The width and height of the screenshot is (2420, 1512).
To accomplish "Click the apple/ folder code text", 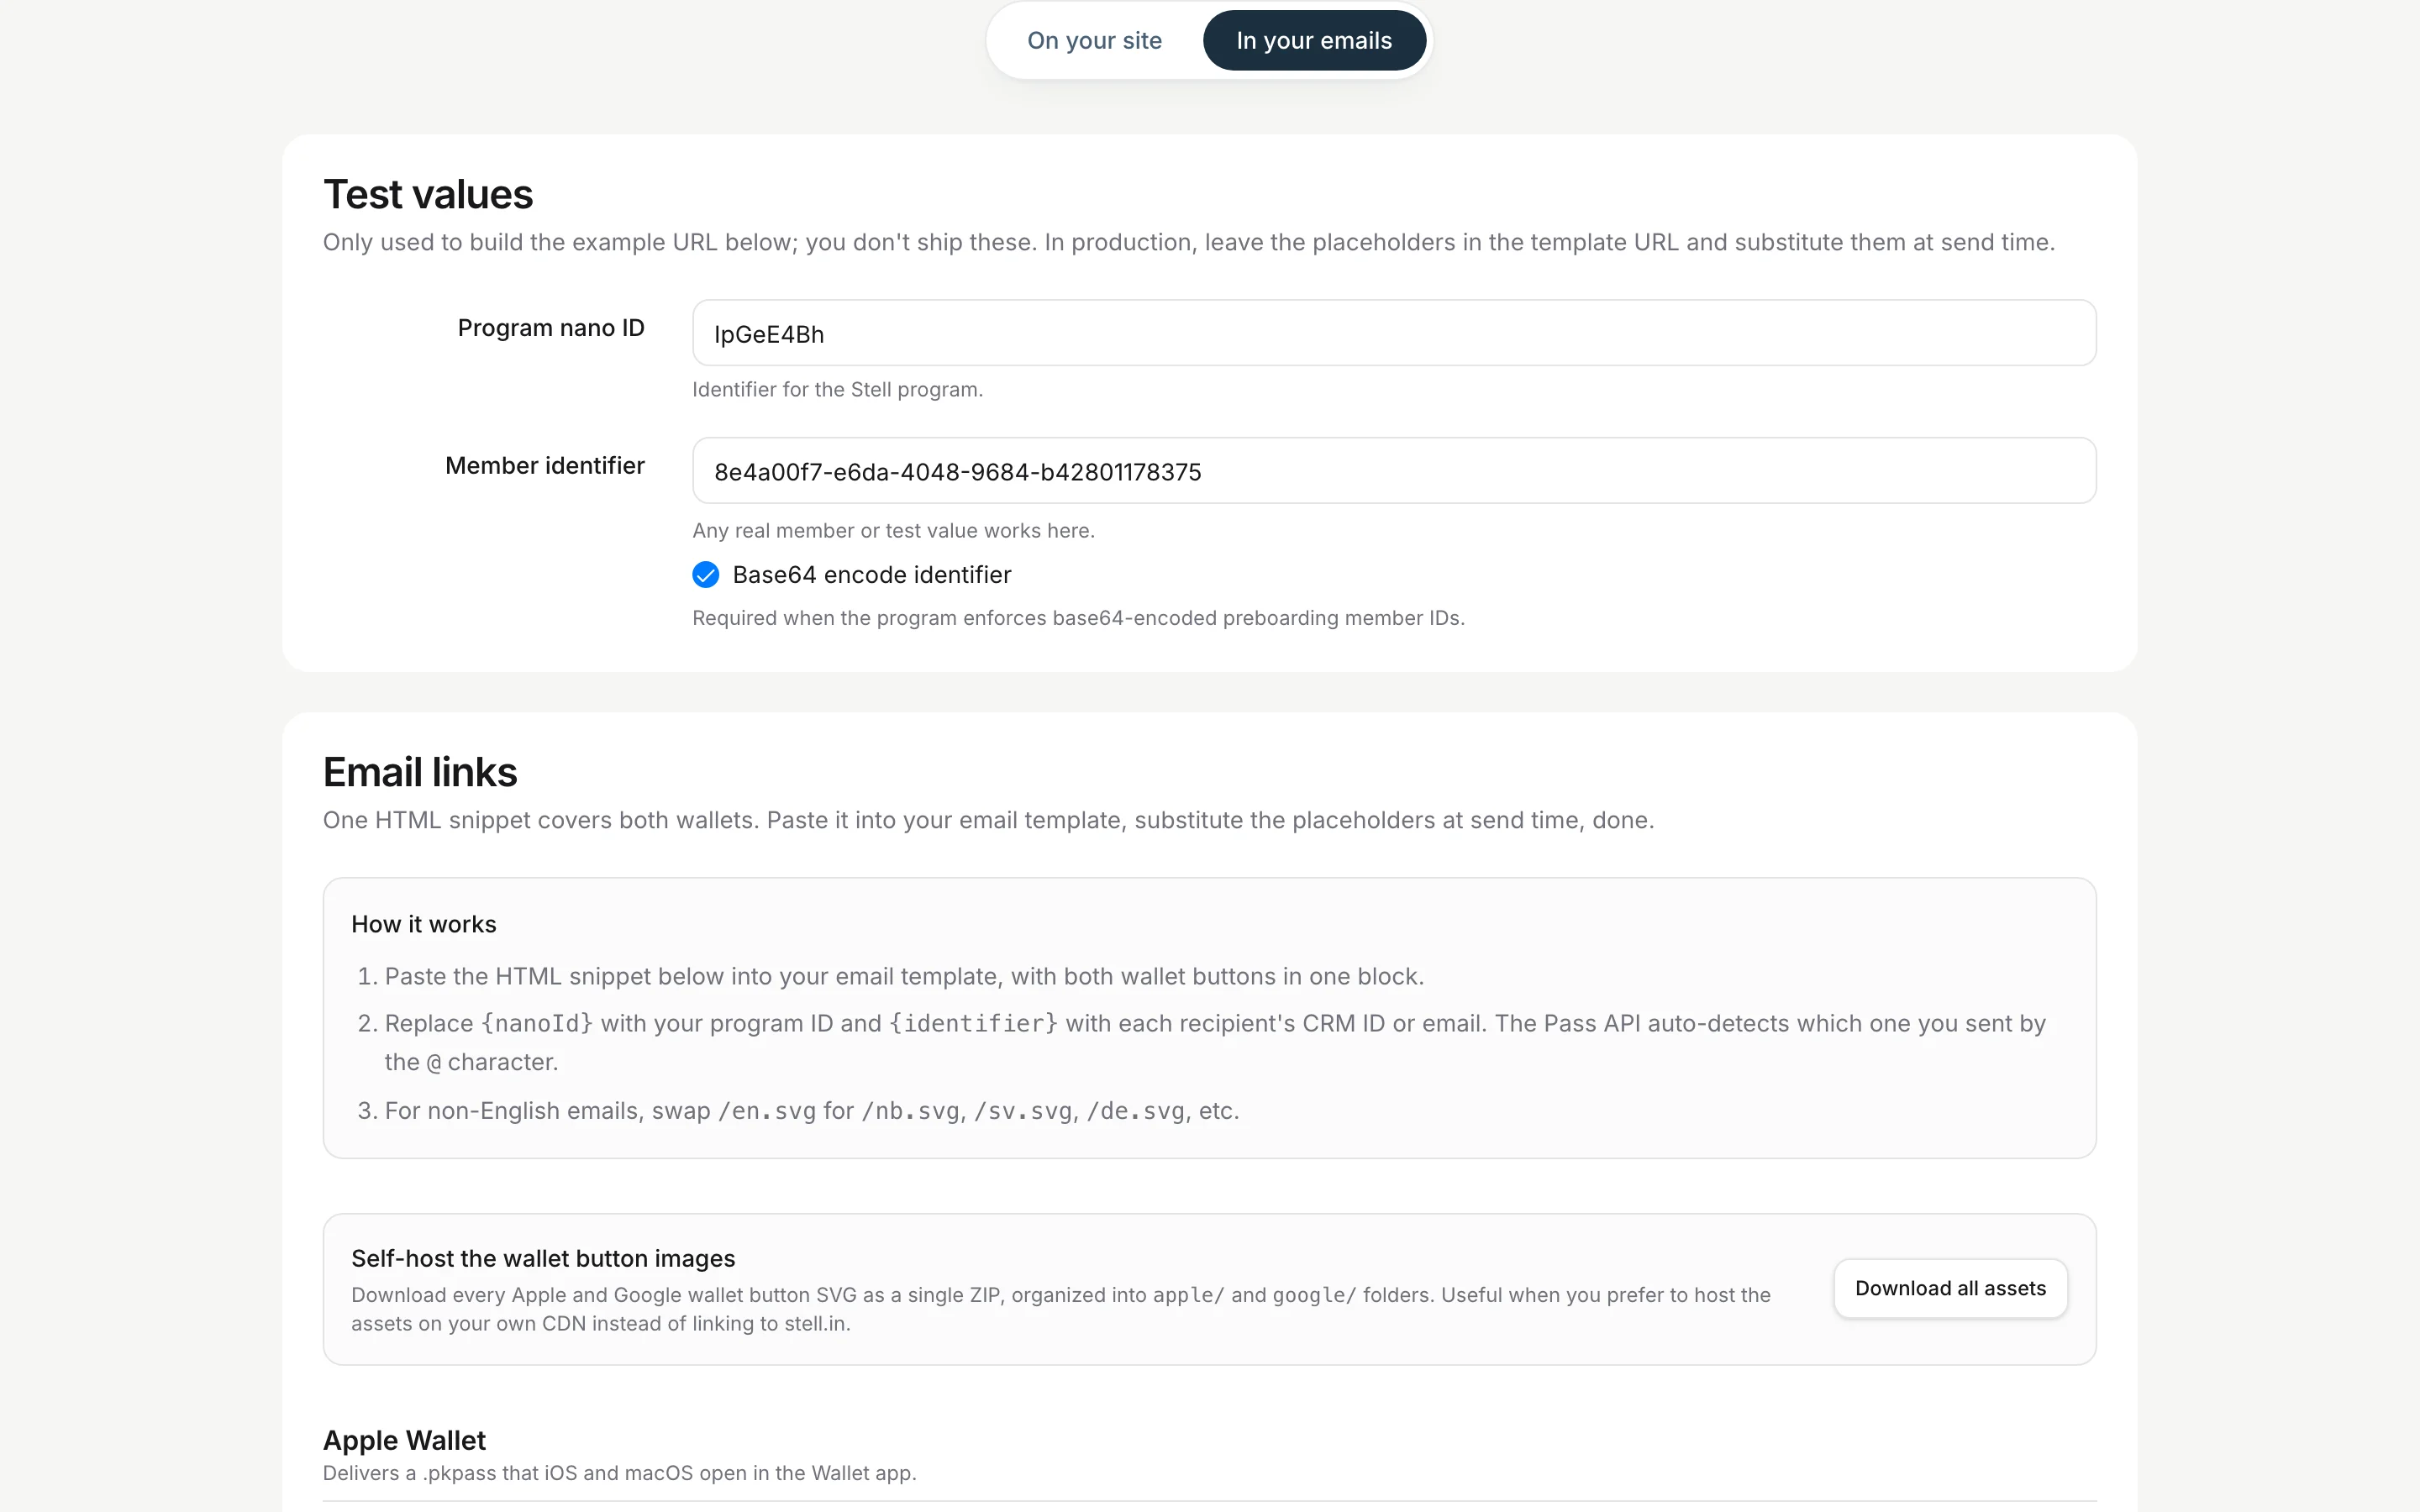I will pos(1188,1296).
